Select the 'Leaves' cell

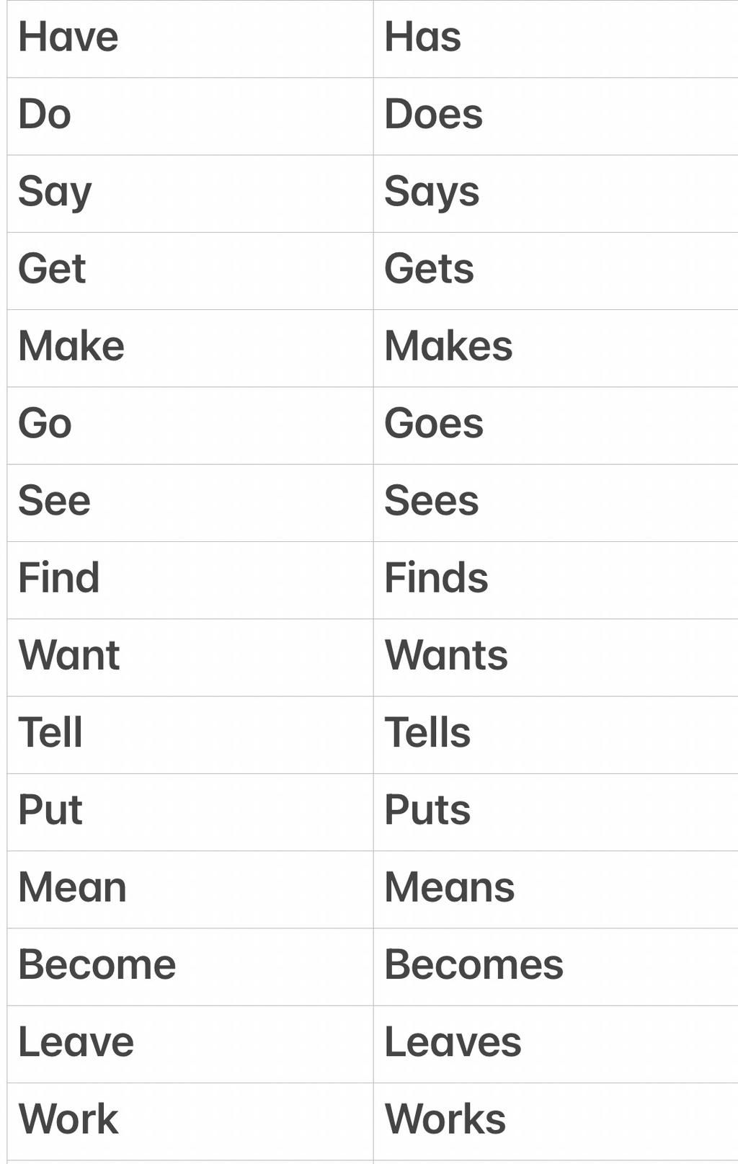[556, 1044]
